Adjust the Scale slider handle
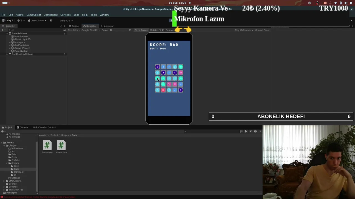Image resolution: width=355 pixels, height=199 pixels. (x=111, y=30)
